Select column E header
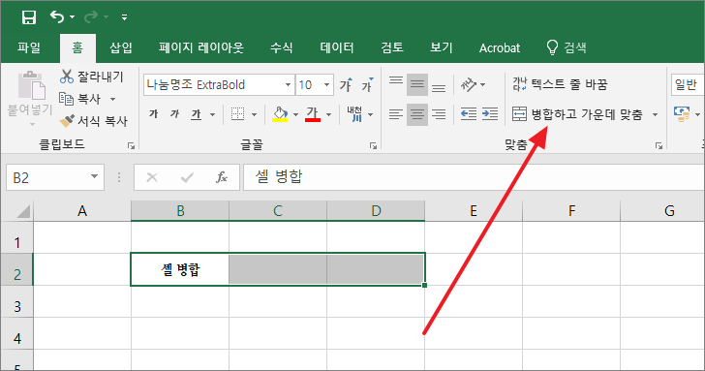Viewport: 705px width, 371px height. 474,211
